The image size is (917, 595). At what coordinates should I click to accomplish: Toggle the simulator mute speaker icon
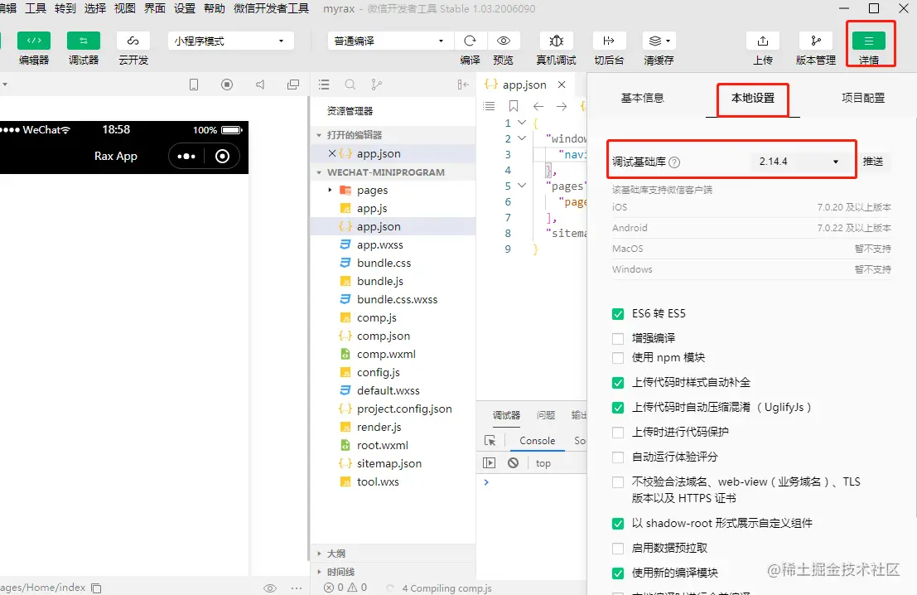[260, 85]
